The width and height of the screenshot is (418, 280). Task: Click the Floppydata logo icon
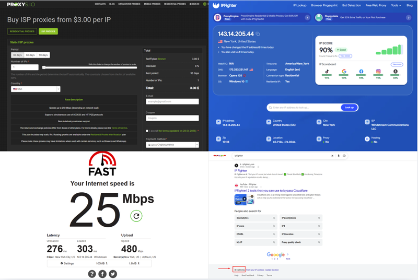(x=319, y=18)
